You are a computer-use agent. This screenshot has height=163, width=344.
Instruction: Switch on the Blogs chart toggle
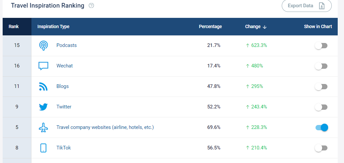321,87
